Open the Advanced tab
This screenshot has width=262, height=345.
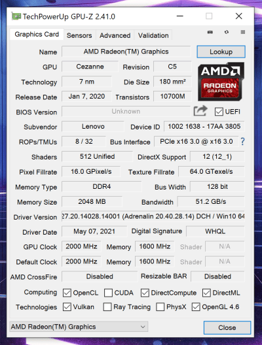115,35
